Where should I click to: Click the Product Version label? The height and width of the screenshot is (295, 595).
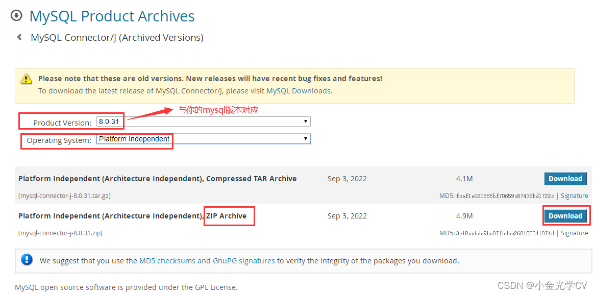(x=62, y=123)
